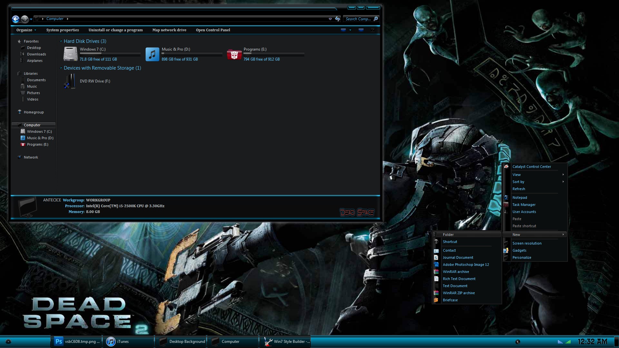The width and height of the screenshot is (619, 348).
Task: Create a new Shortcut
Action: point(467,242)
